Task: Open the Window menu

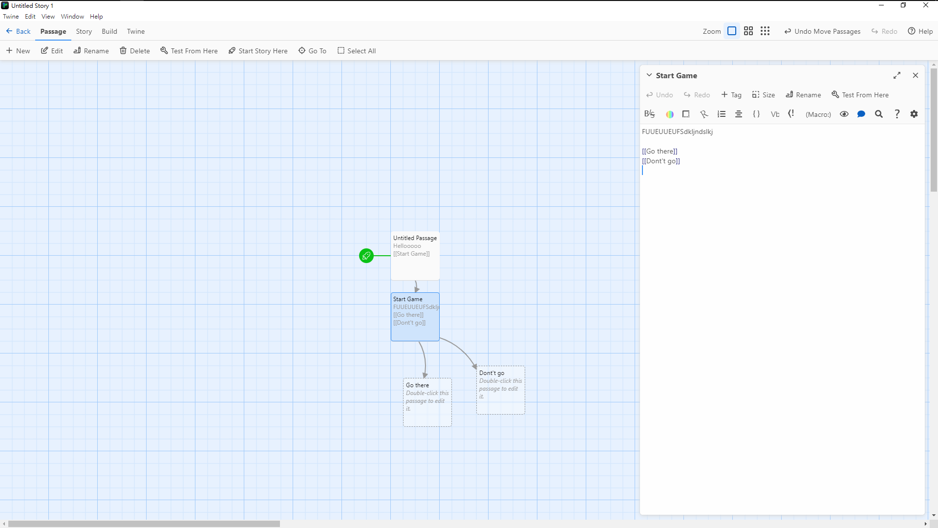Action: [72, 16]
